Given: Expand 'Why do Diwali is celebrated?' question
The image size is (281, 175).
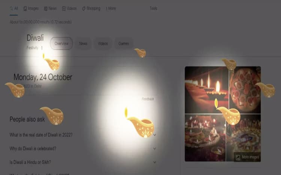Looking at the screenshot, I should click(83, 149).
